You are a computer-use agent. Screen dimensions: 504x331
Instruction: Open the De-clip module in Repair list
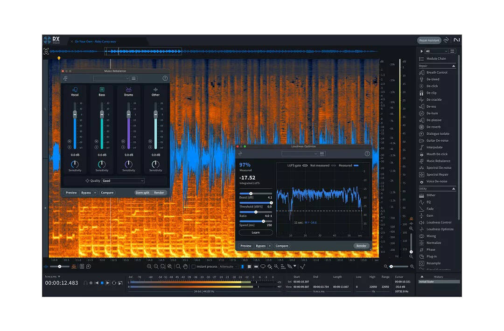tap(432, 93)
